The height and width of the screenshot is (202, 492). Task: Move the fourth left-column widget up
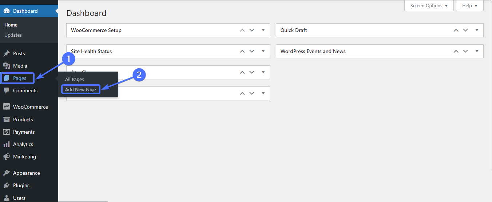pyautogui.click(x=242, y=93)
